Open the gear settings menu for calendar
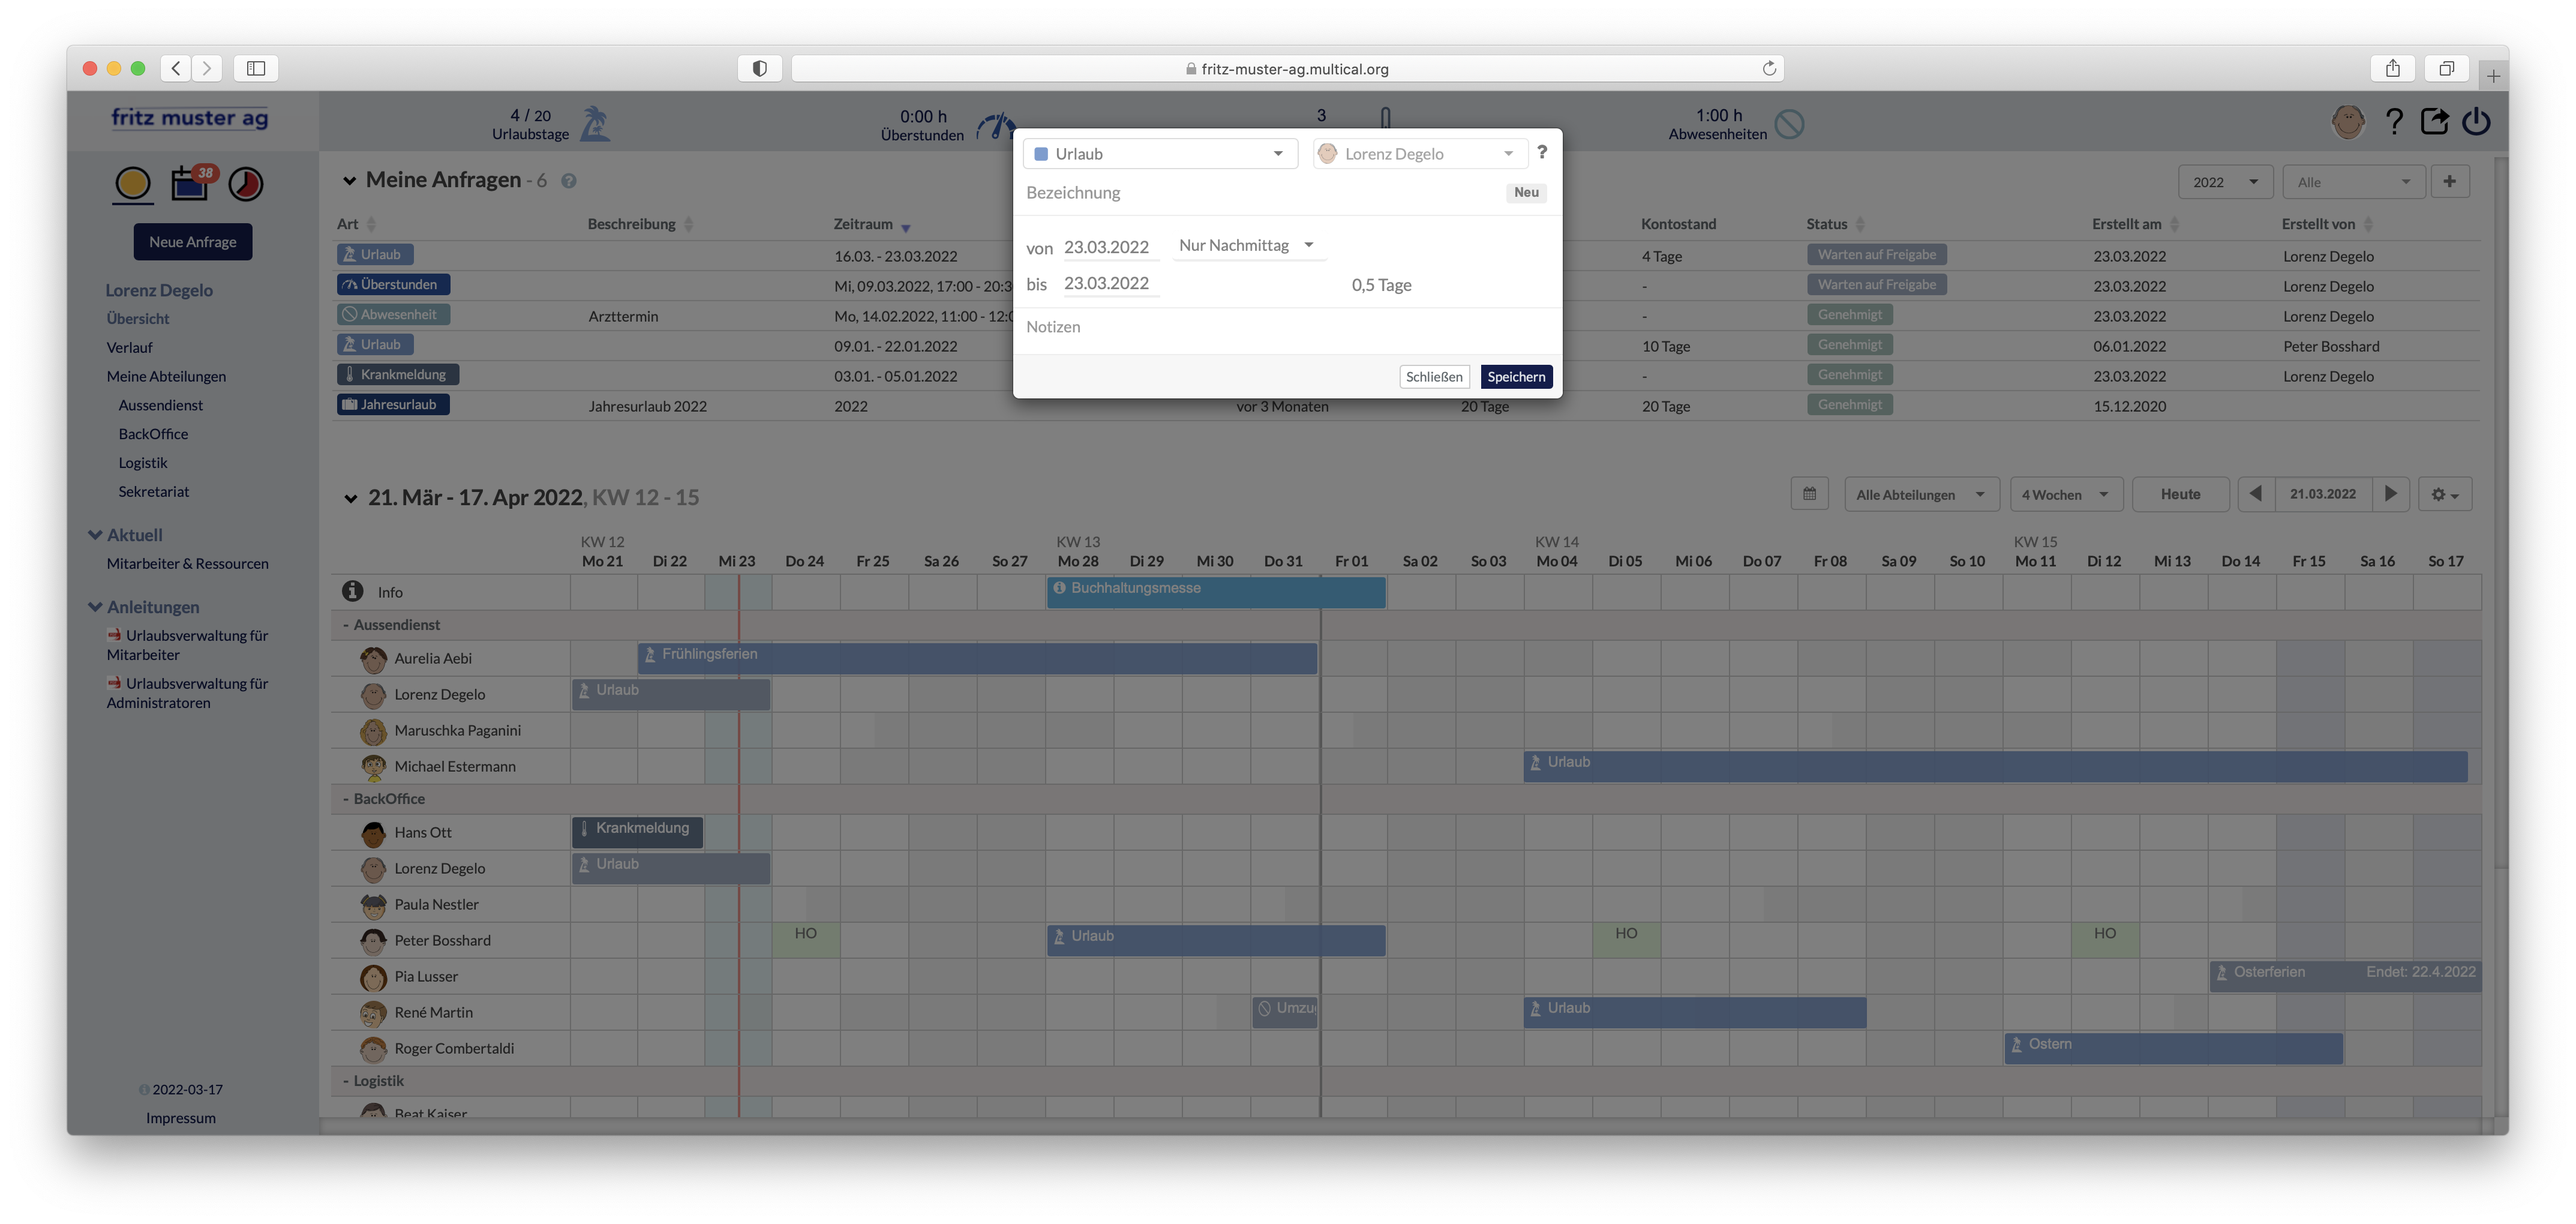The image size is (2576, 1224). pos(2444,494)
